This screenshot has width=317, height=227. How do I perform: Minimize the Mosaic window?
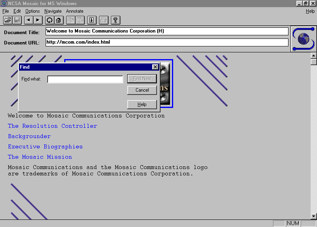coord(299,4)
